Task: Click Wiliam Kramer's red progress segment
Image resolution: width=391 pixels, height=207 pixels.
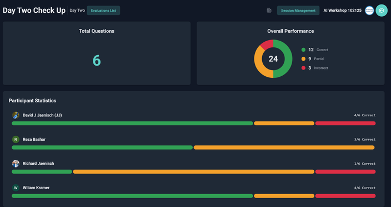Action: [x=345, y=196]
